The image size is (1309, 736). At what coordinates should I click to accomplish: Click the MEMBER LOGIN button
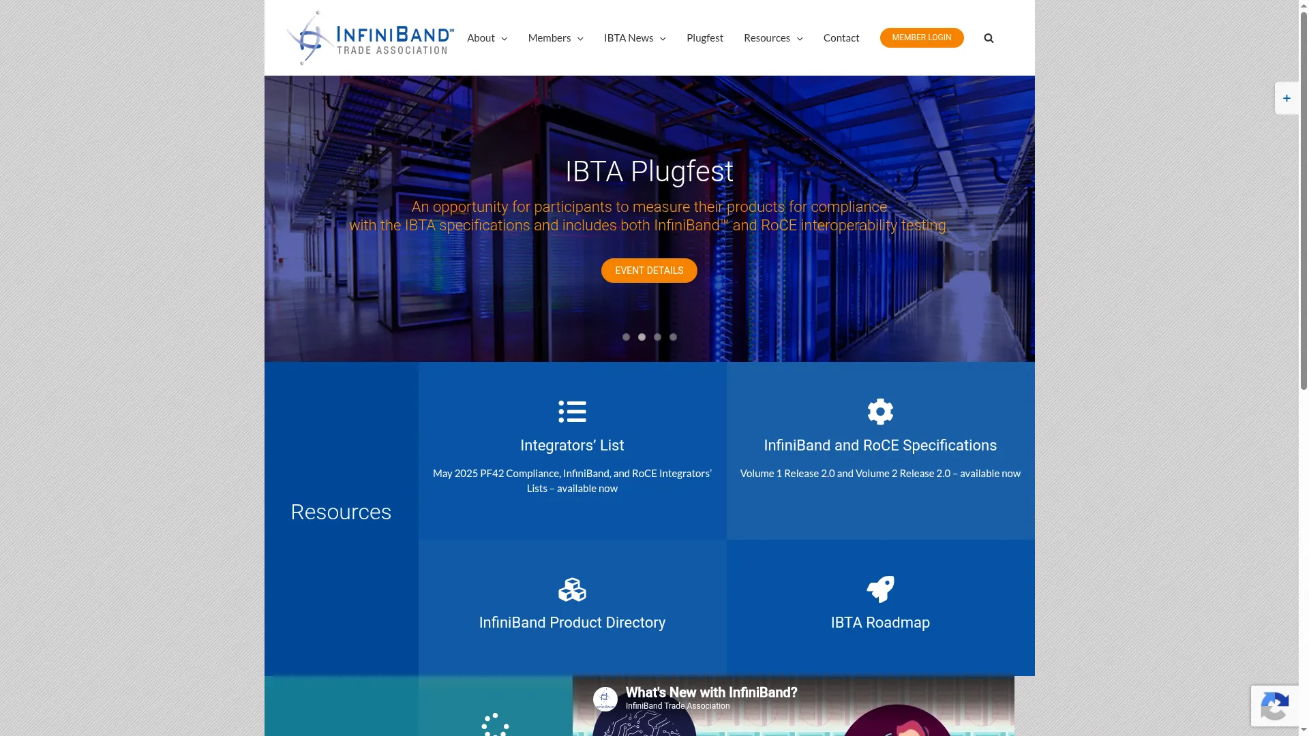coord(922,37)
